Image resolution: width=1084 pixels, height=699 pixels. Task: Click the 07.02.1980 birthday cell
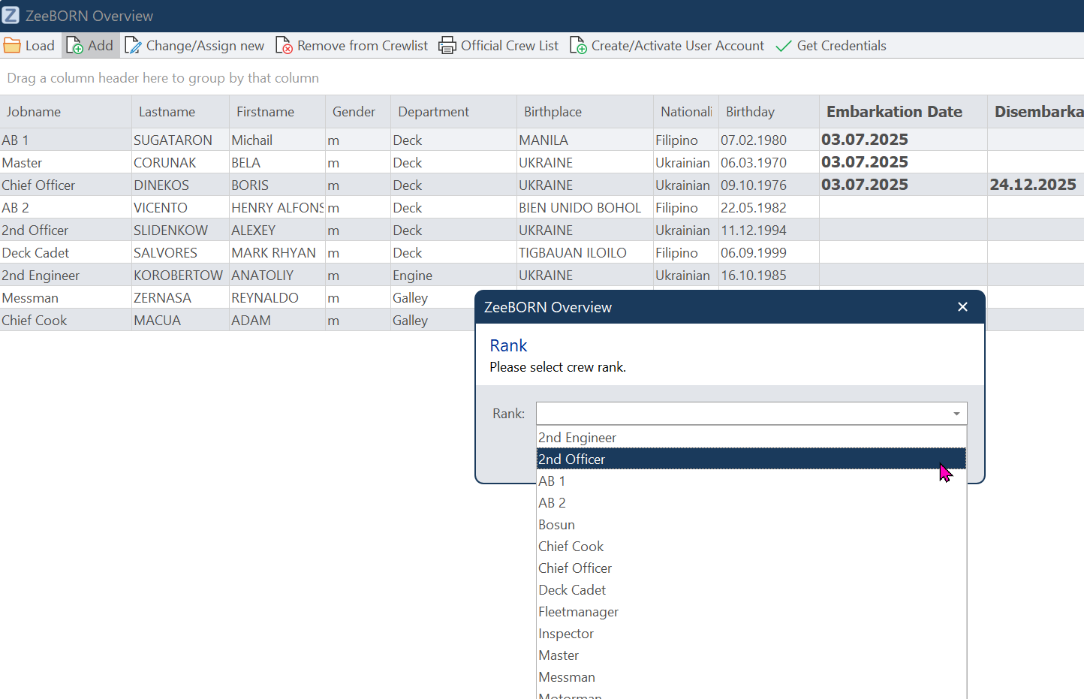pos(769,140)
